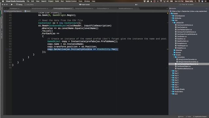Open the Window menu
209x118 pixels.
point(87,1)
